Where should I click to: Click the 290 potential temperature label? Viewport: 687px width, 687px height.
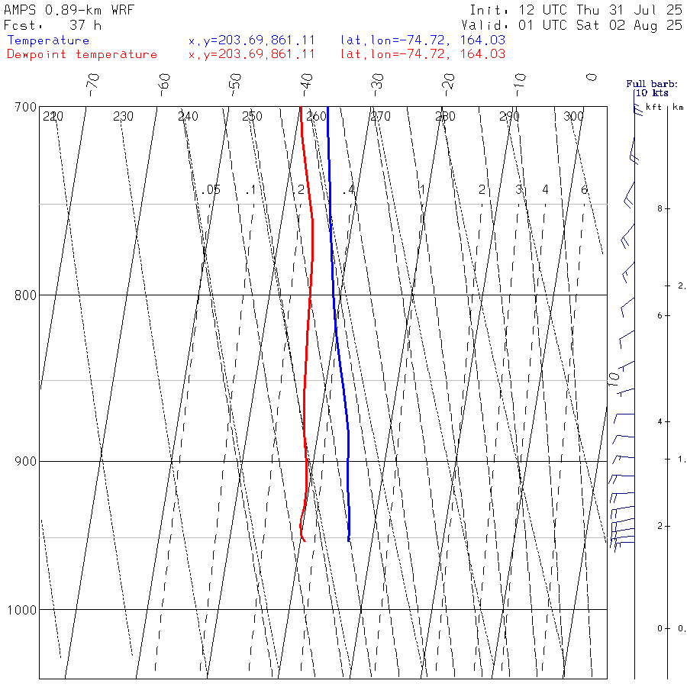pos(510,117)
